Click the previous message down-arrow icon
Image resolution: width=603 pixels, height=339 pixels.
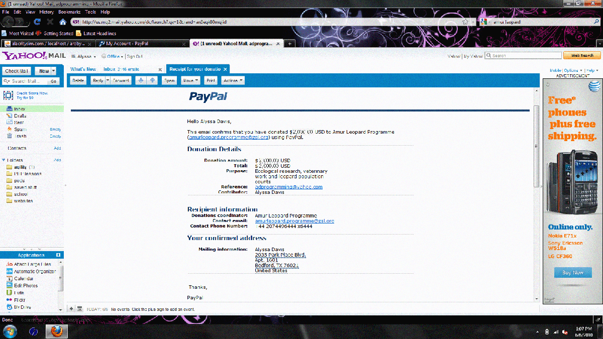141,80
